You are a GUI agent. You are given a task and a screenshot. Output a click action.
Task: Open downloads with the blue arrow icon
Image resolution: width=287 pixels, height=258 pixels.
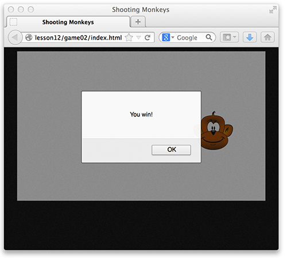click(x=250, y=37)
